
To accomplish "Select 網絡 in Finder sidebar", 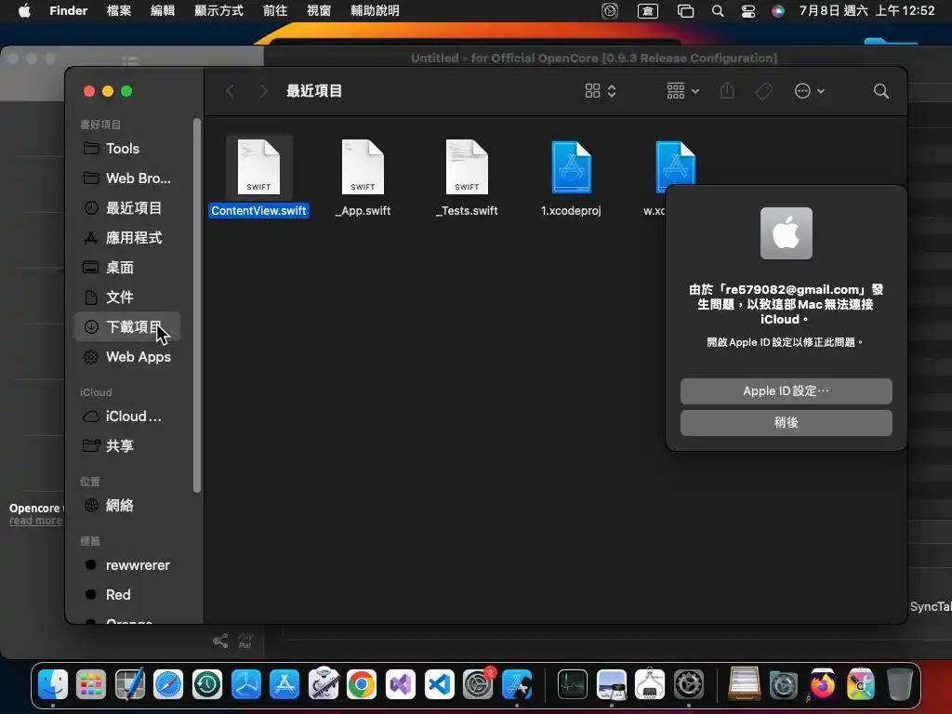I will [126, 505].
